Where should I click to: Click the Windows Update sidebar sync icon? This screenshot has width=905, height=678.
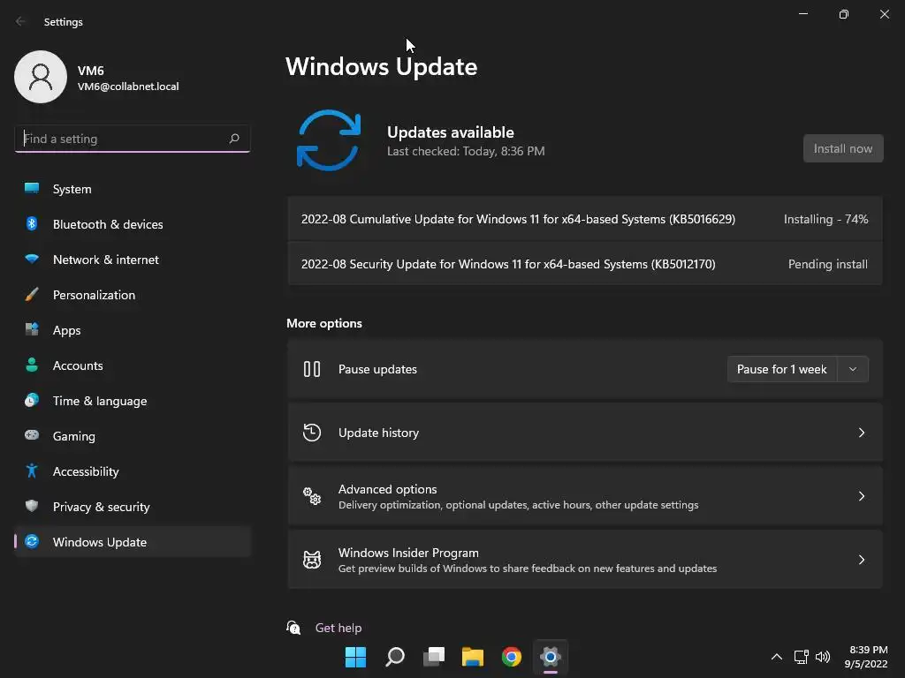(x=32, y=541)
